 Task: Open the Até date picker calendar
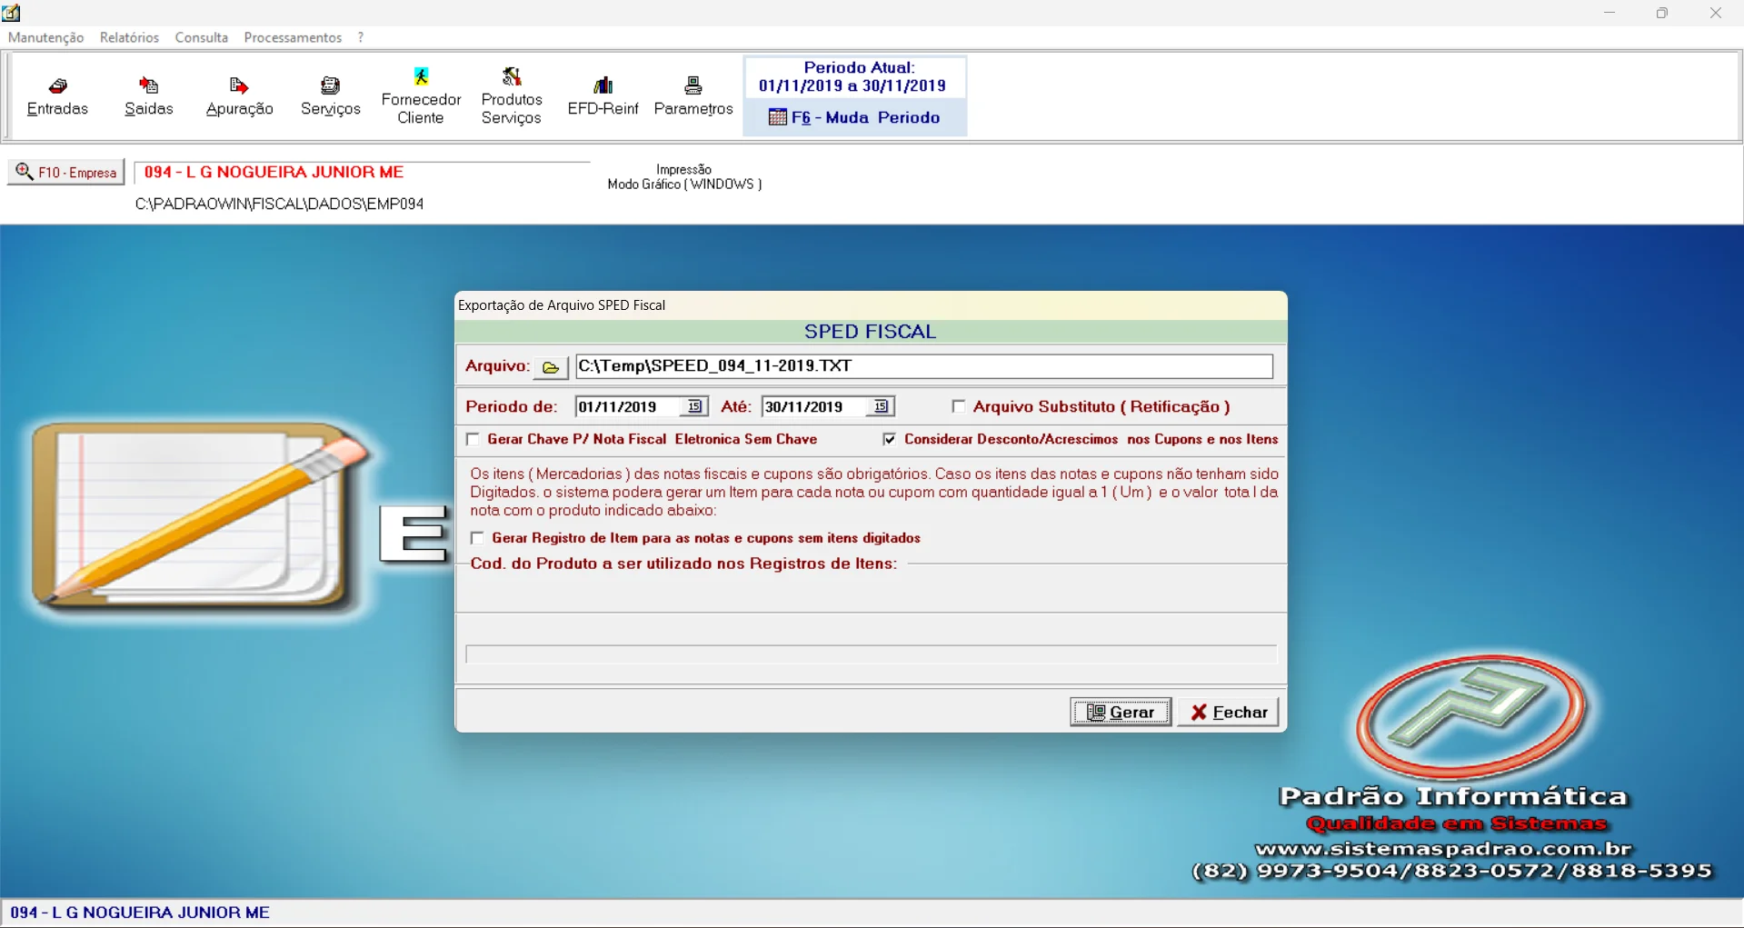881,406
